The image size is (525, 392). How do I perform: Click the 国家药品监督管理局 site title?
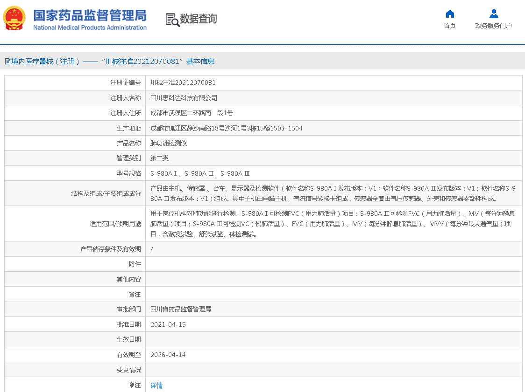pos(90,15)
